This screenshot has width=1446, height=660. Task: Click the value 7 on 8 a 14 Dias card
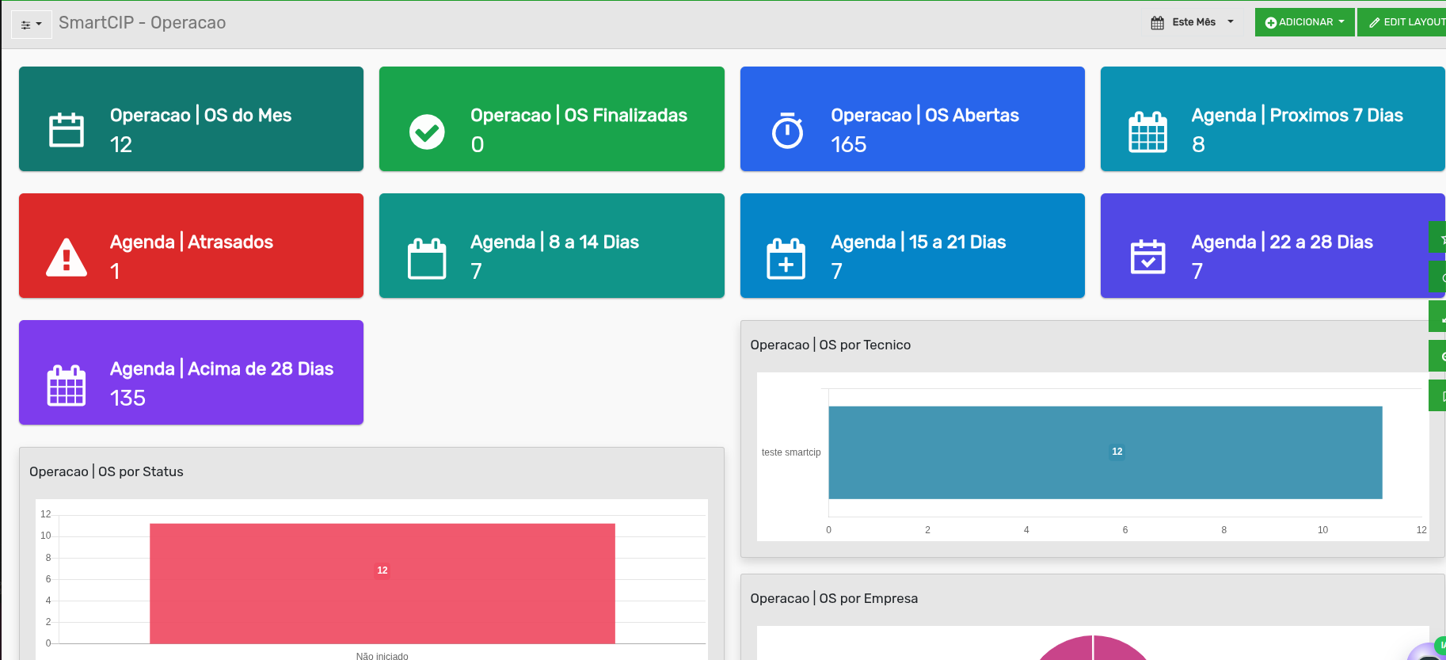476,272
